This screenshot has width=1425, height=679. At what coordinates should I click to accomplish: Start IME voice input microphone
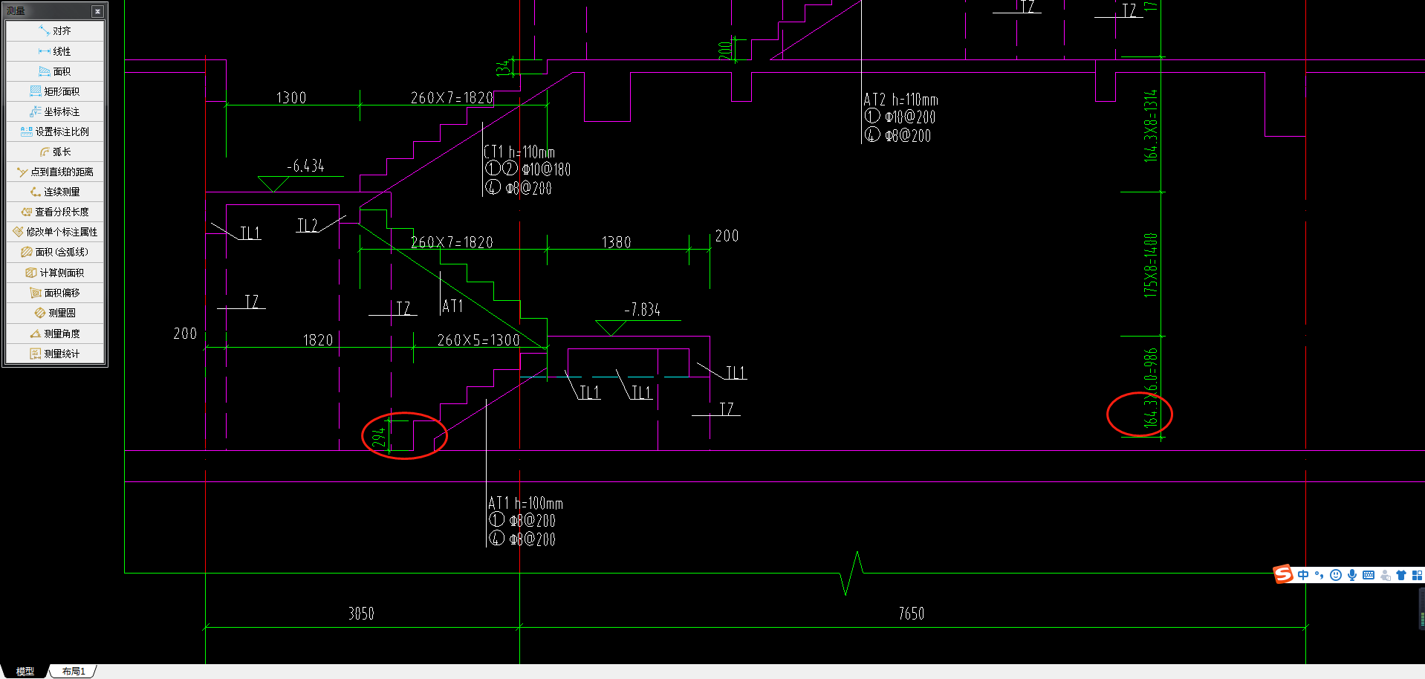1352,575
